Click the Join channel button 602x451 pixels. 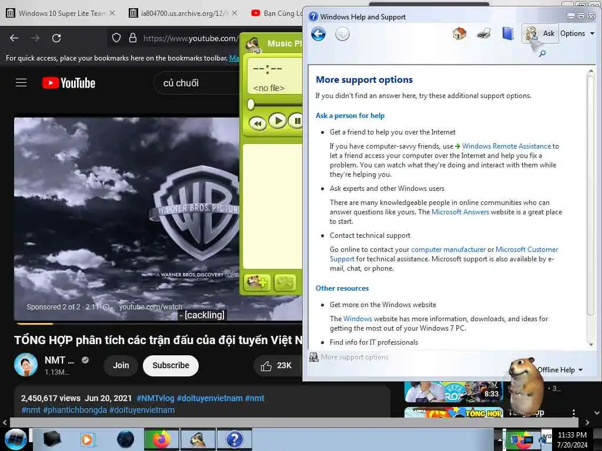pyautogui.click(x=121, y=365)
